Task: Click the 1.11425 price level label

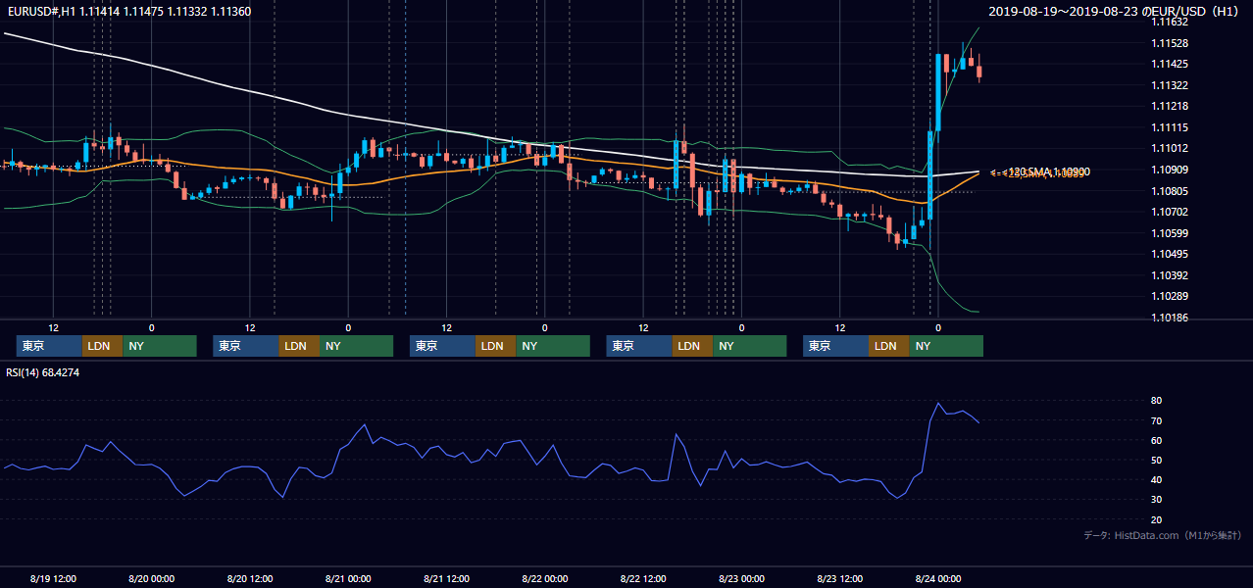Action: pyautogui.click(x=1169, y=64)
